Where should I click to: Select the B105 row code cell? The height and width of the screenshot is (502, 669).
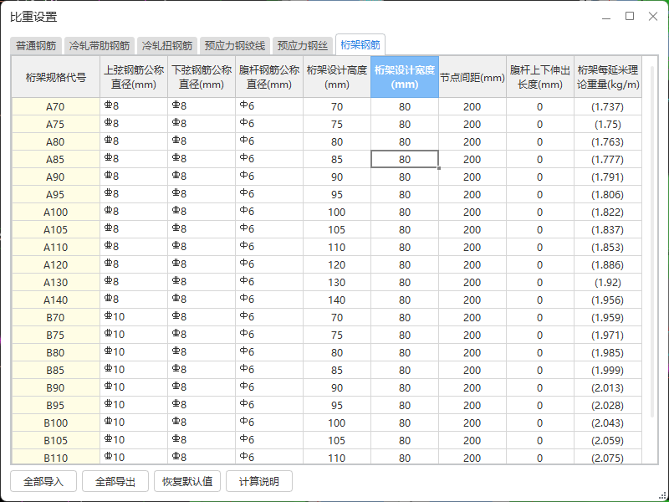pos(56,441)
